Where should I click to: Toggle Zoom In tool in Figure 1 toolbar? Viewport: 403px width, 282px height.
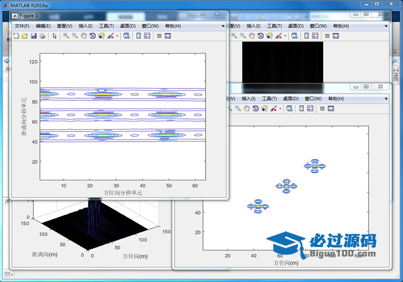click(x=66, y=36)
